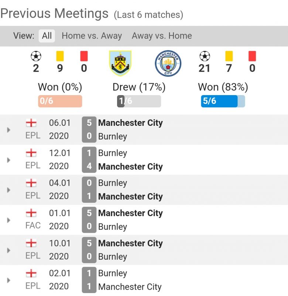
Task: Click Manchester City's red card icon
Action: [253, 56]
